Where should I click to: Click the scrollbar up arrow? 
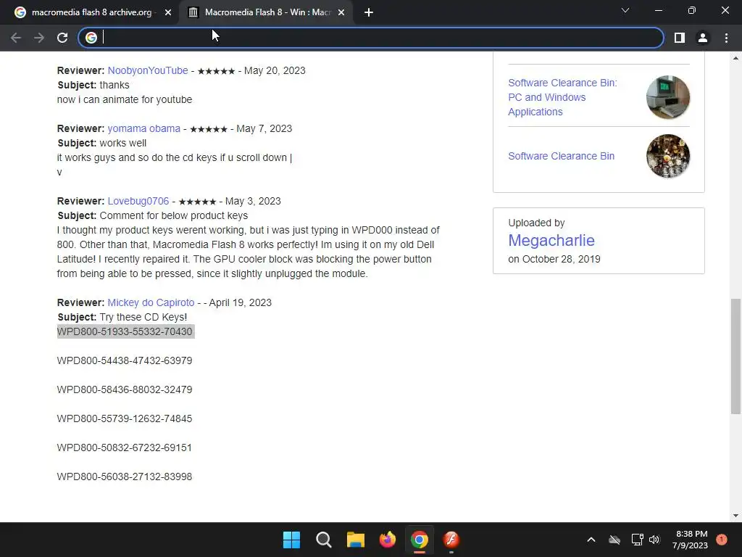735,58
